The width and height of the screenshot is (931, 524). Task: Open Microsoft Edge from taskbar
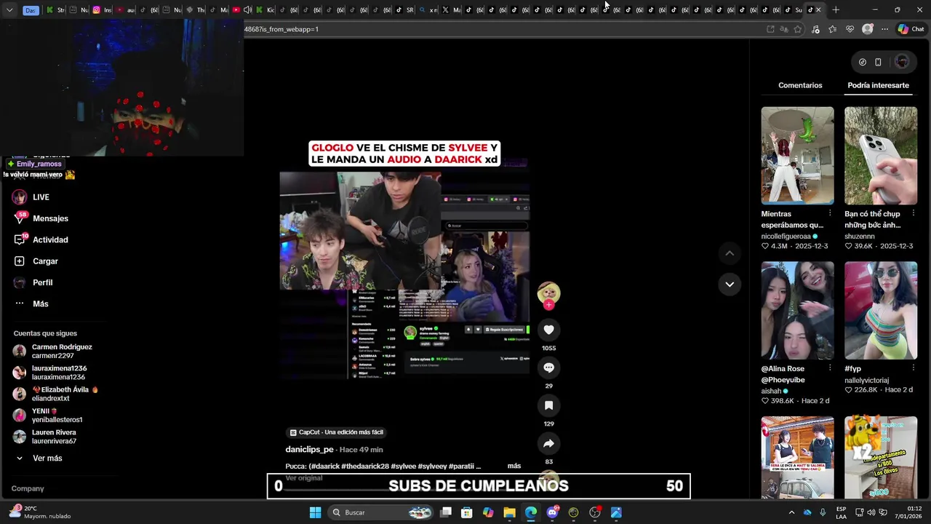pyautogui.click(x=531, y=512)
